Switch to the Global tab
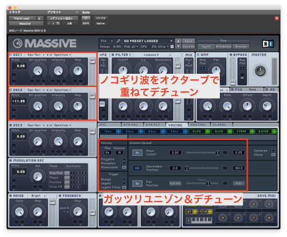The height and width of the screenshot is (237, 287). tap(219, 125)
